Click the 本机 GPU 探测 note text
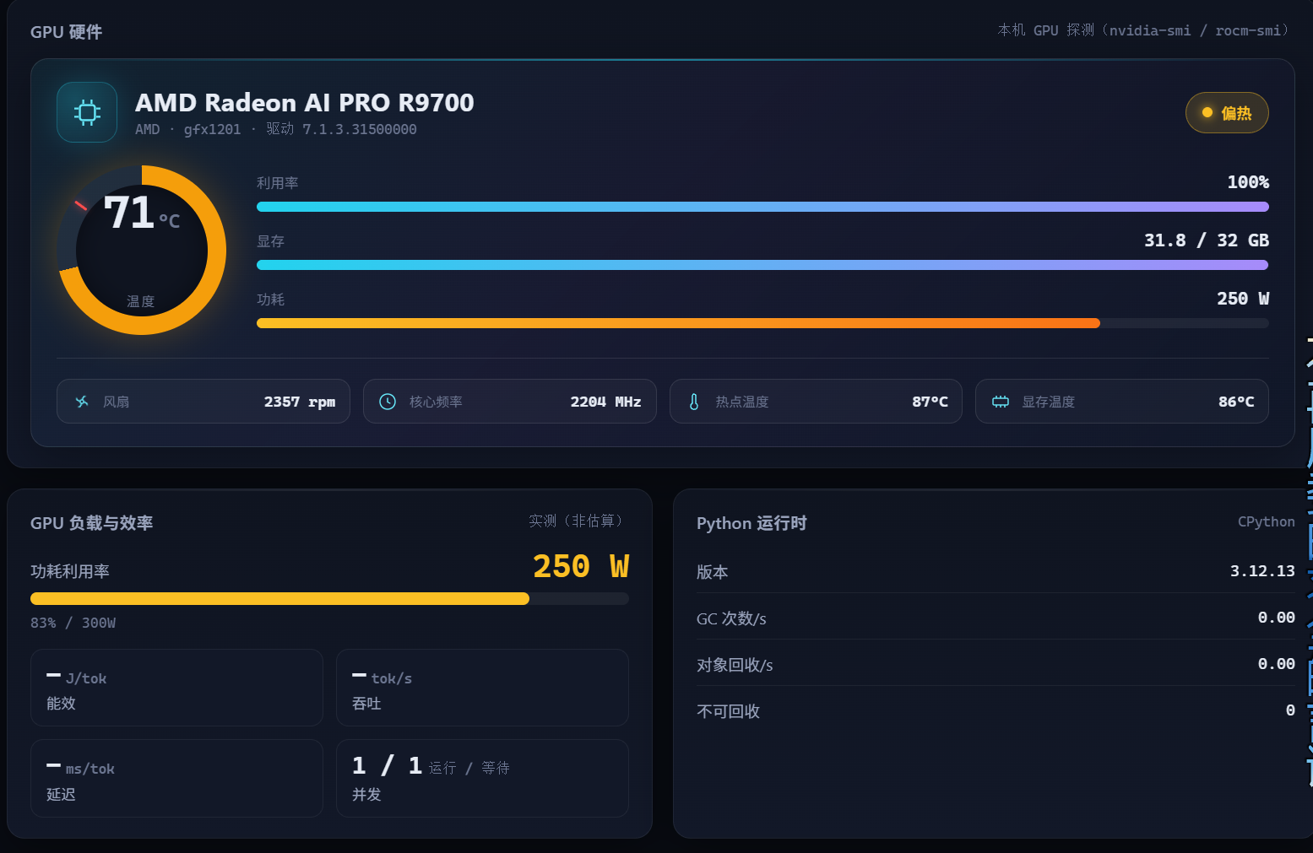The height and width of the screenshot is (853, 1313). (x=1143, y=30)
